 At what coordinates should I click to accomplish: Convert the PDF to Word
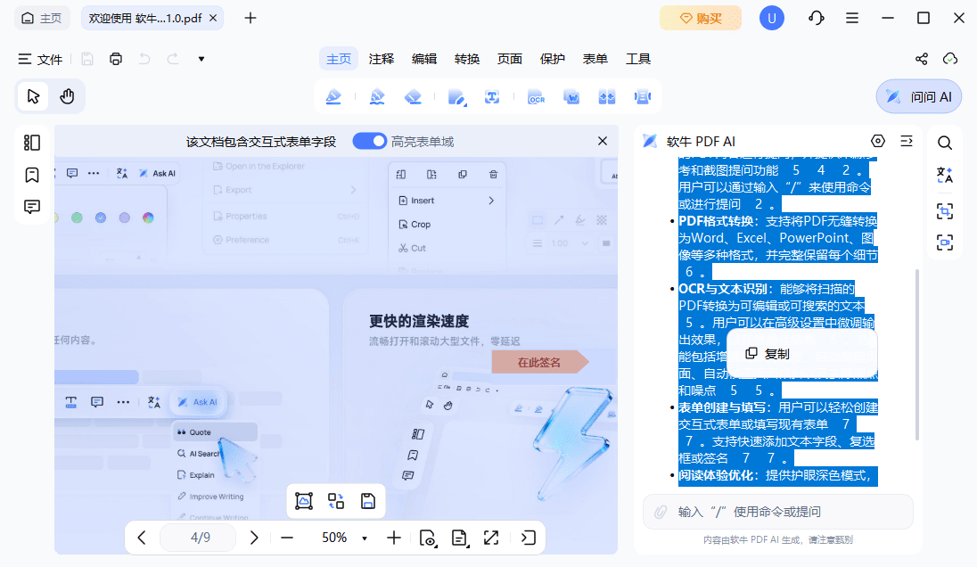(x=571, y=96)
